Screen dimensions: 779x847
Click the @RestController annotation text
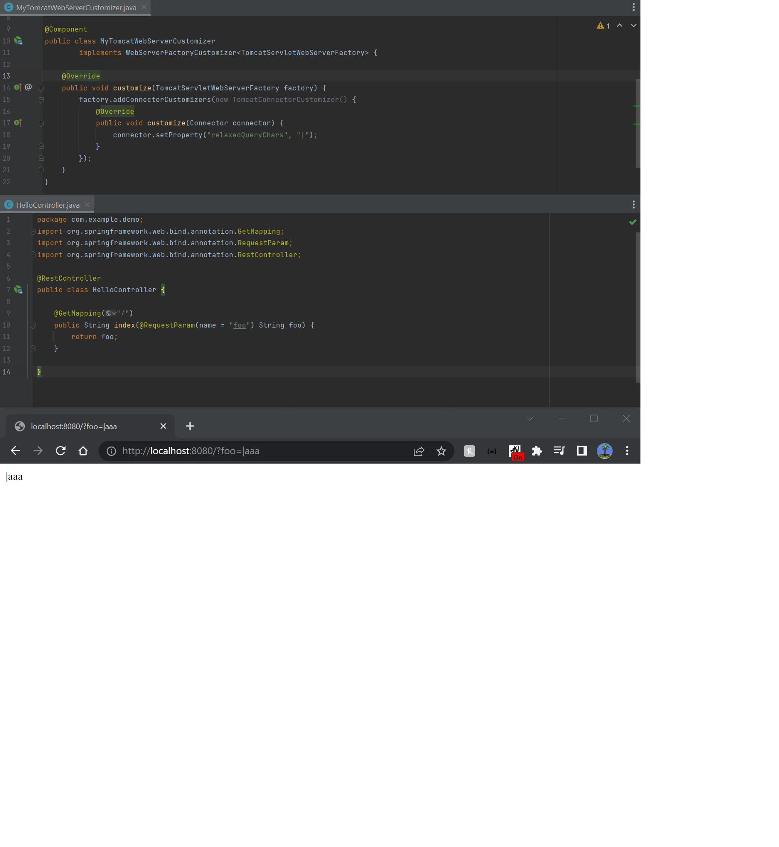[69, 278]
